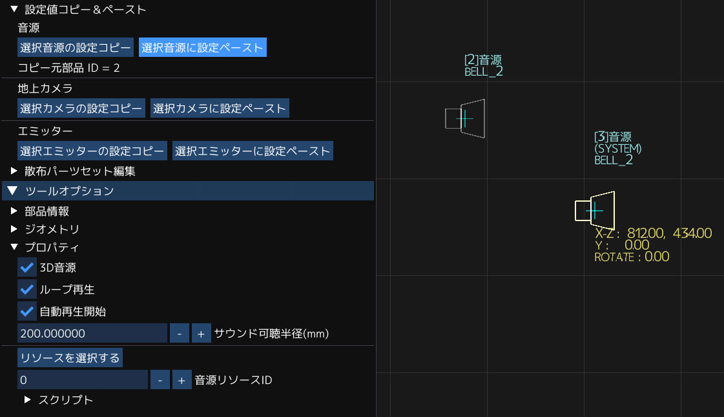The width and height of the screenshot is (724, 417).
Task: Click the [3]音源 (SYSTEM) BELL_2 label
Action: 618,149
